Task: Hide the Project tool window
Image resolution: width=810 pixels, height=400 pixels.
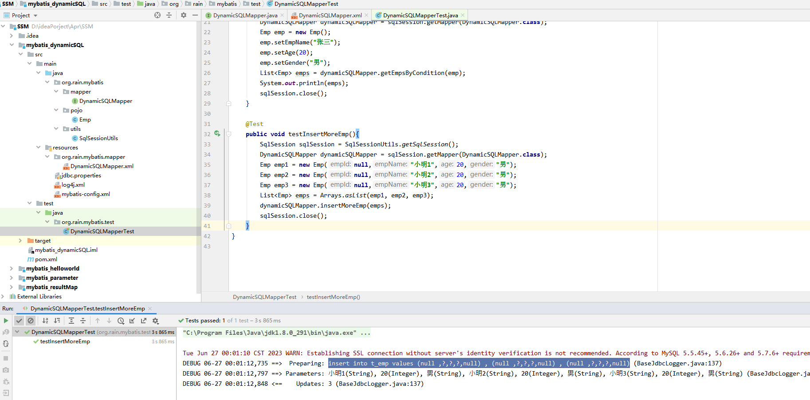Action: click(195, 15)
